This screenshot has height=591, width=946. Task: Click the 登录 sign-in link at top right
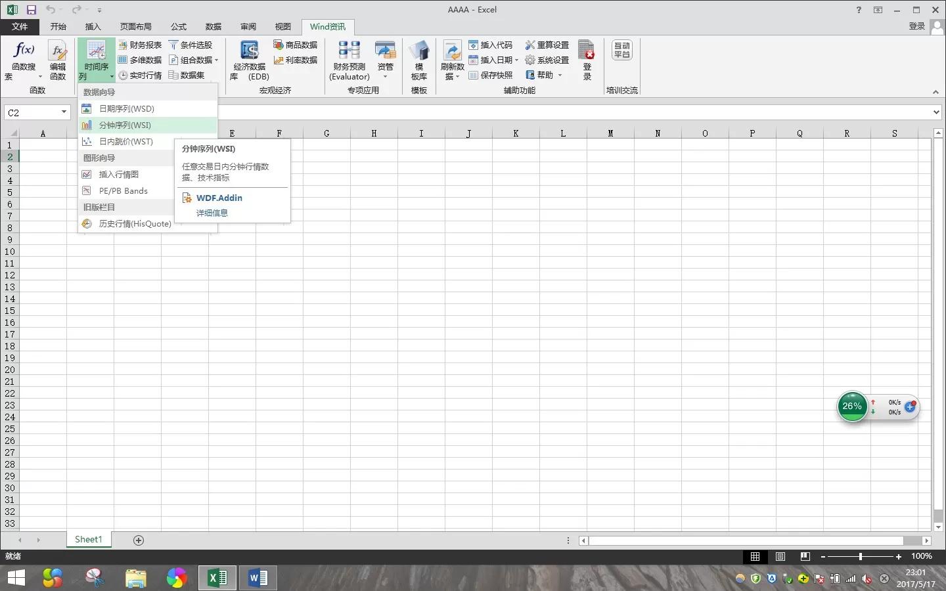point(917,26)
